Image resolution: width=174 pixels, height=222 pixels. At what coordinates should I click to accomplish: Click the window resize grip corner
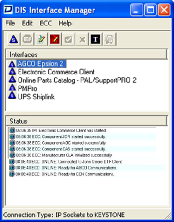168,216
